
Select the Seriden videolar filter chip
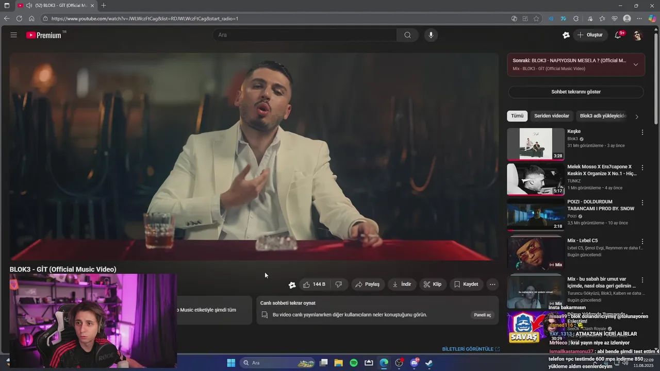click(x=552, y=116)
